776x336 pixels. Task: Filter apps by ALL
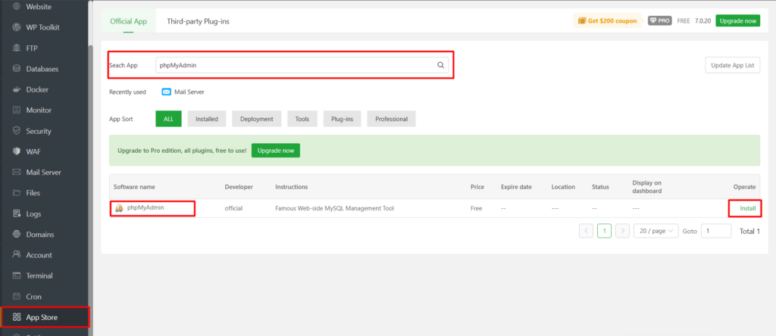[x=168, y=119]
